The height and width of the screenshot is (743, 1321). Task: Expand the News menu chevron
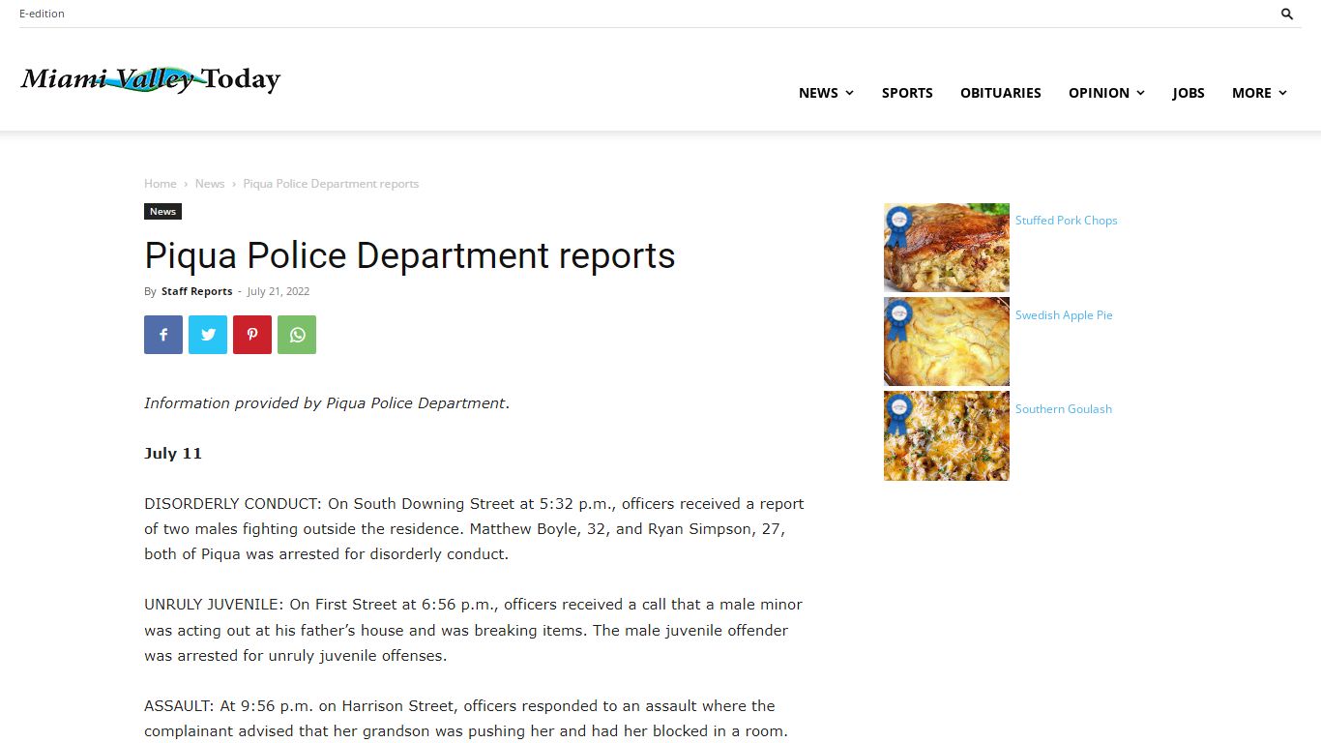click(x=849, y=93)
